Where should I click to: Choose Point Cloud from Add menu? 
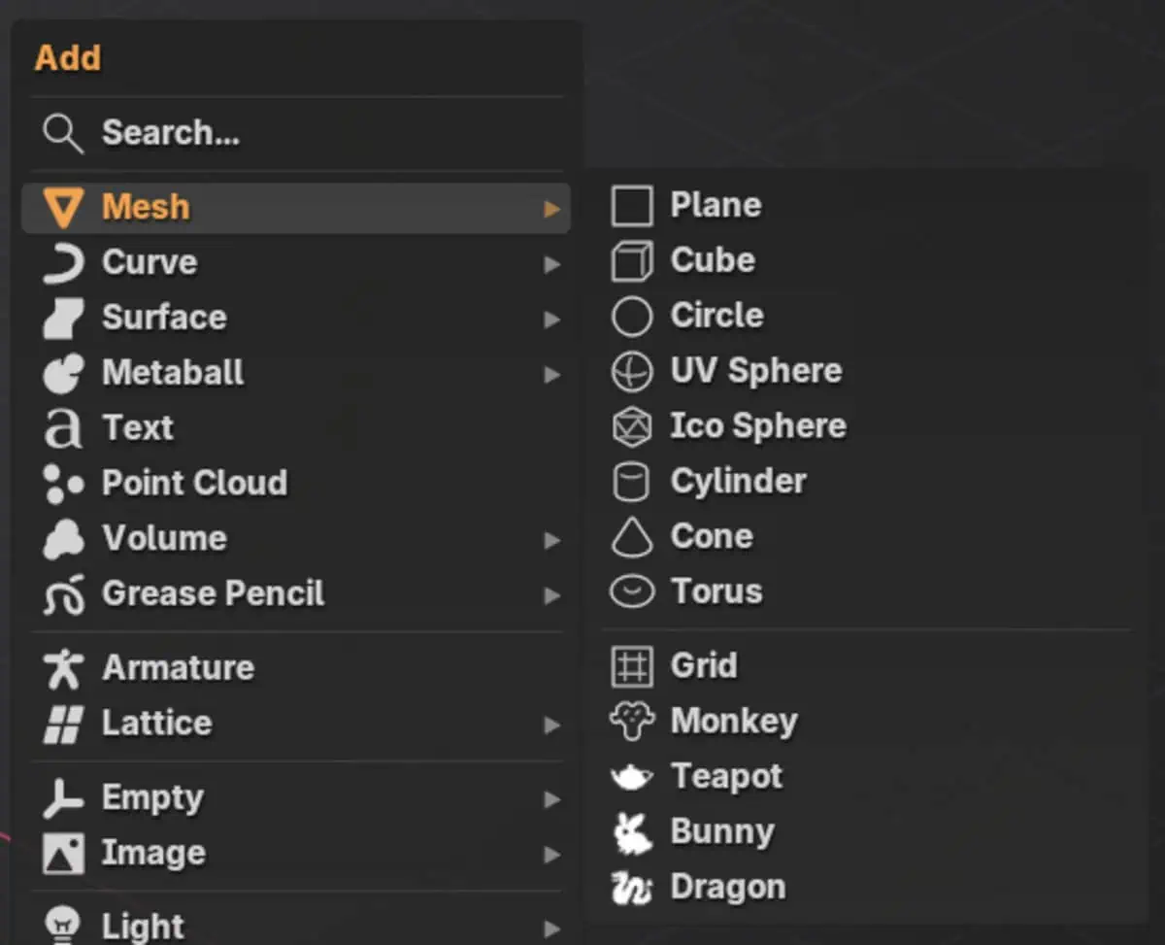(x=194, y=483)
